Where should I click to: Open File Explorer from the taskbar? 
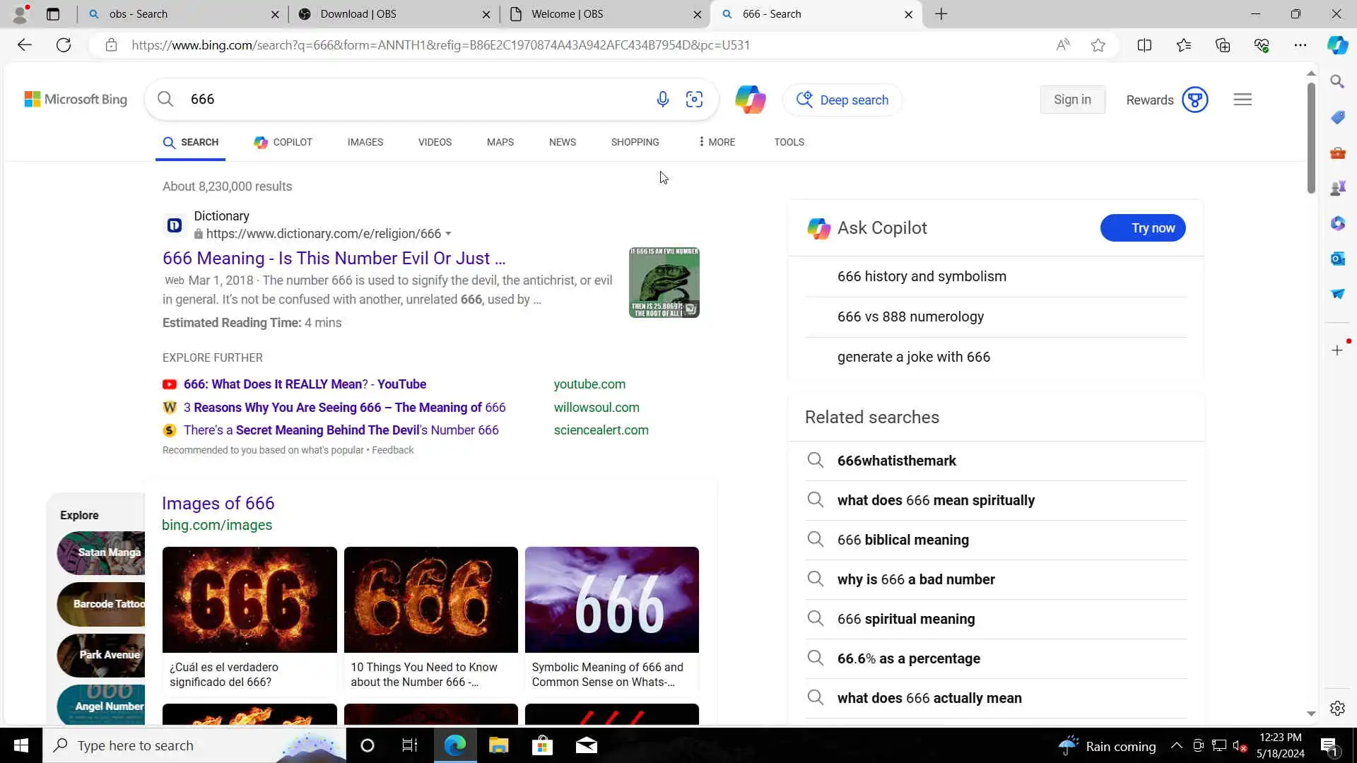pos(498,745)
